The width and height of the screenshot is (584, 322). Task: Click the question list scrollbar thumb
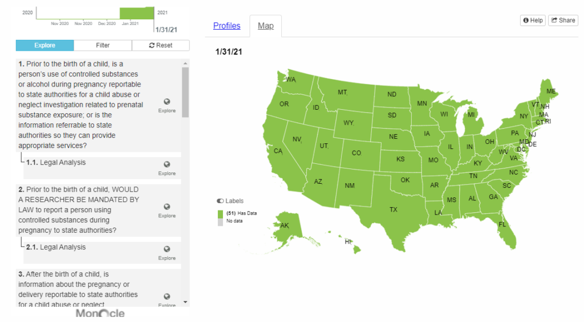185,93
